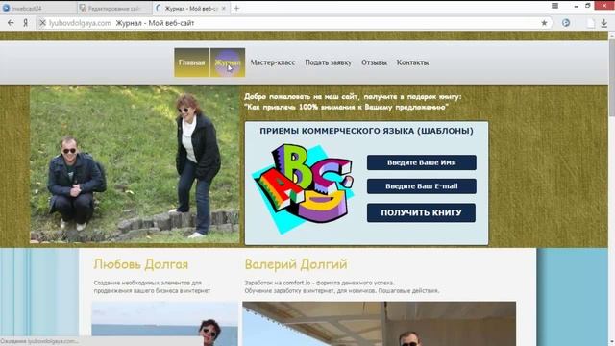This screenshot has height=346, width=615.
Task: Open the Главная menu item
Action: (191, 62)
